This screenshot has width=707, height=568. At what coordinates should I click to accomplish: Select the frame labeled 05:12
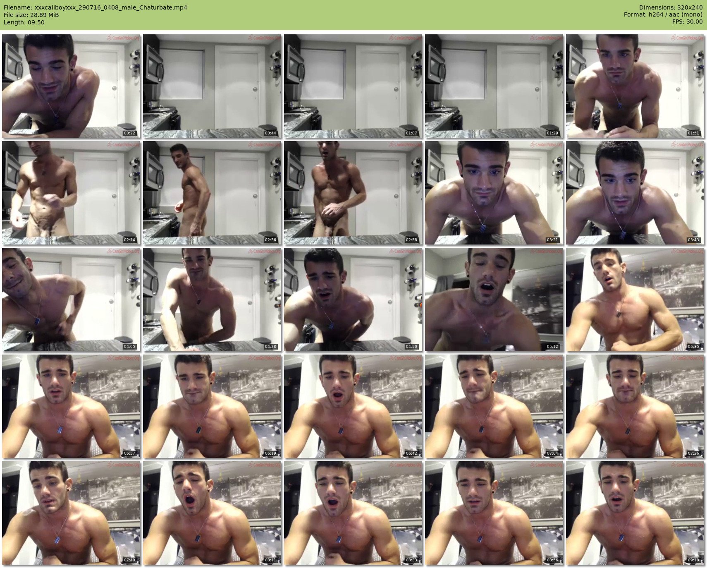(494, 300)
